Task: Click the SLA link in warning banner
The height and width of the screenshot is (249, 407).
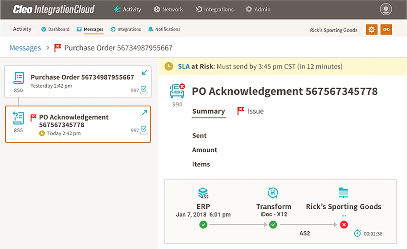Action: click(184, 67)
